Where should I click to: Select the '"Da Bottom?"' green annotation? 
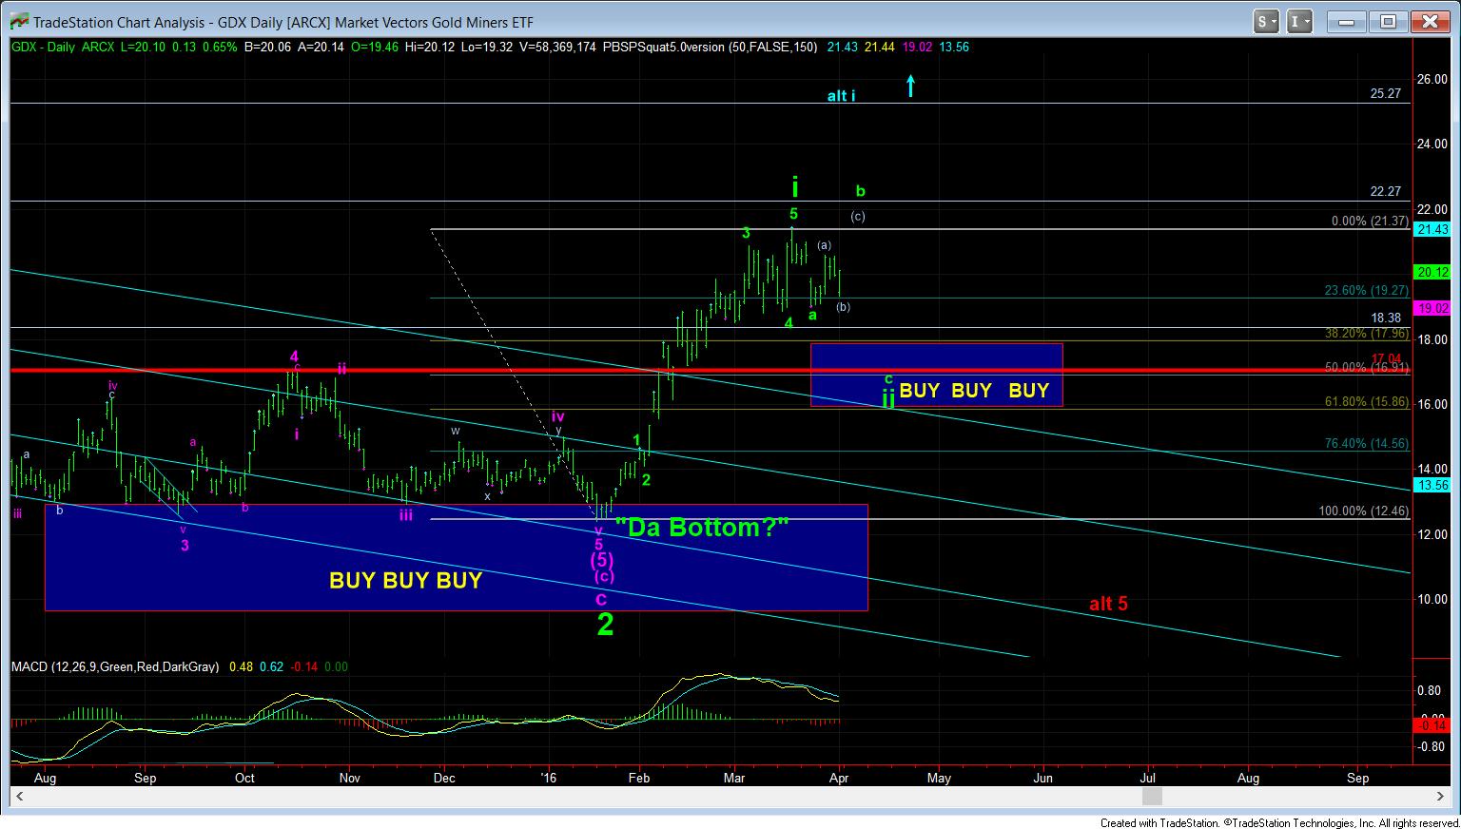(x=702, y=527)
